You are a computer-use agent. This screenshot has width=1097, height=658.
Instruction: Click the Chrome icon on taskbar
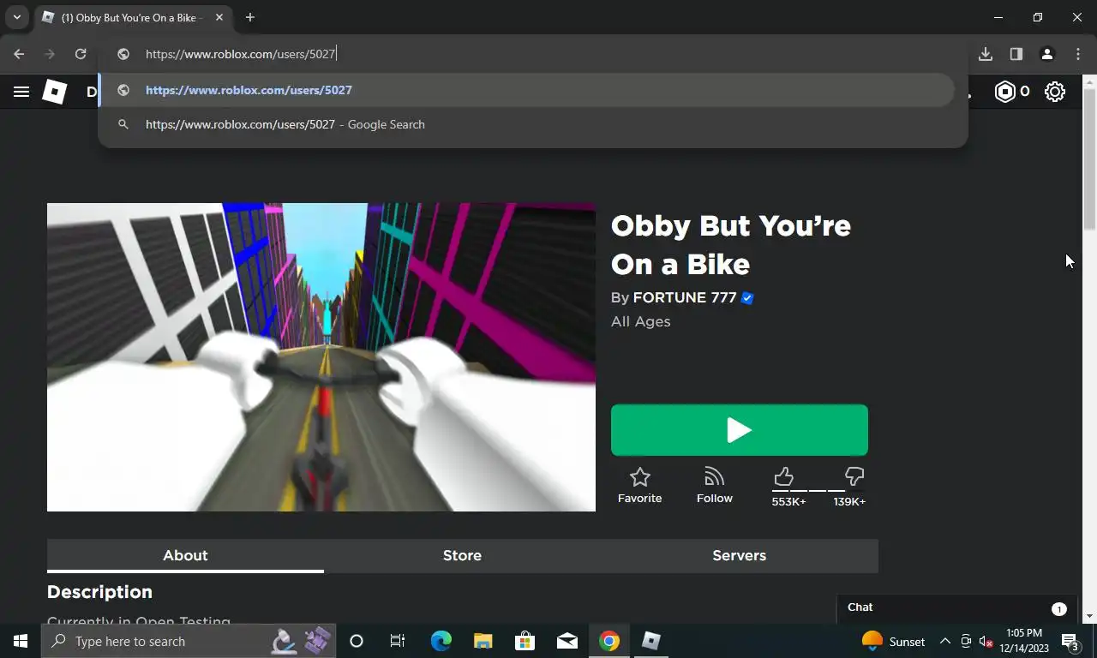click(x=609, y=641)
